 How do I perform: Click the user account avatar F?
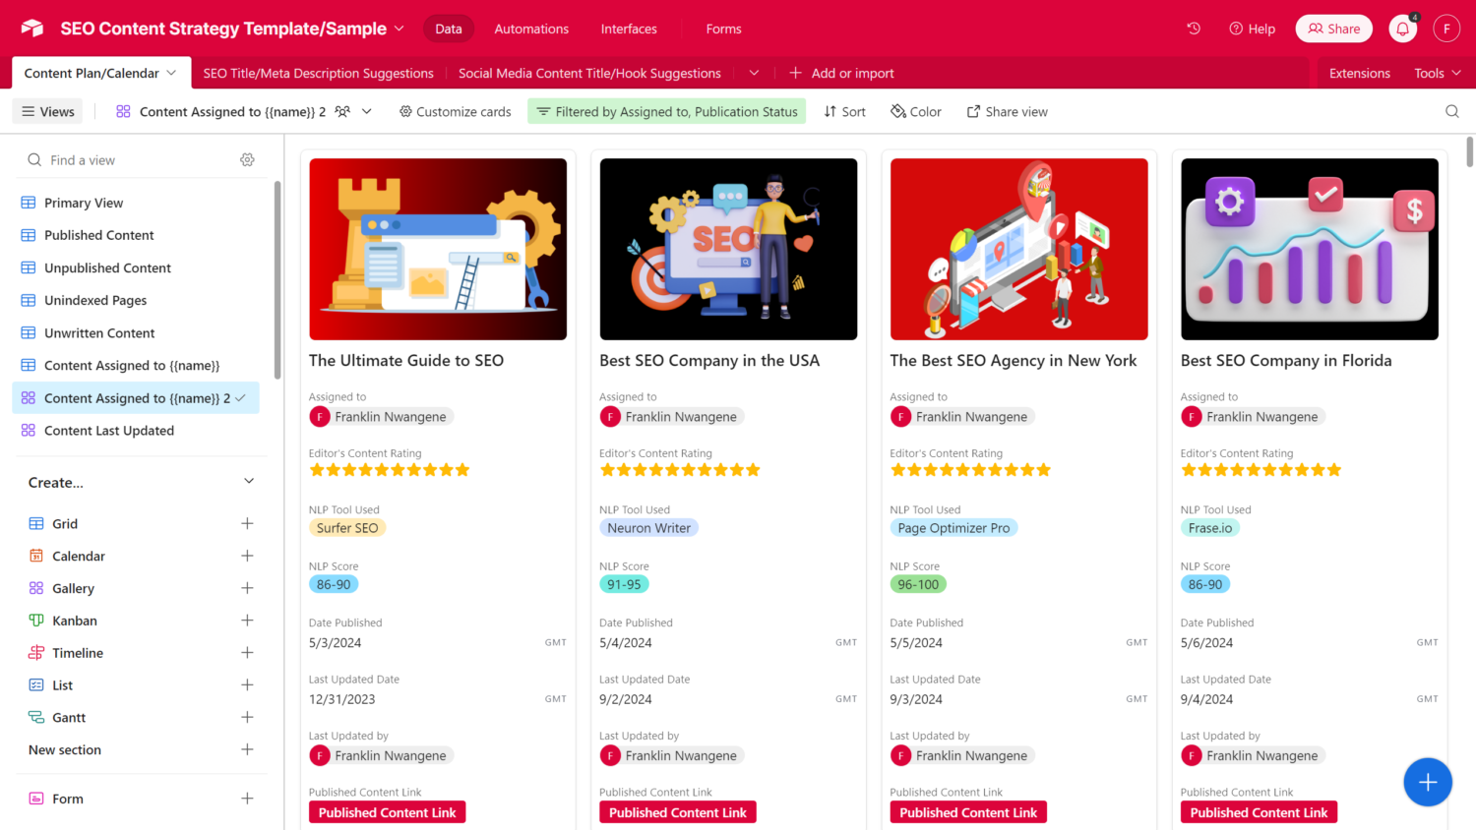tap(1445, 29)
